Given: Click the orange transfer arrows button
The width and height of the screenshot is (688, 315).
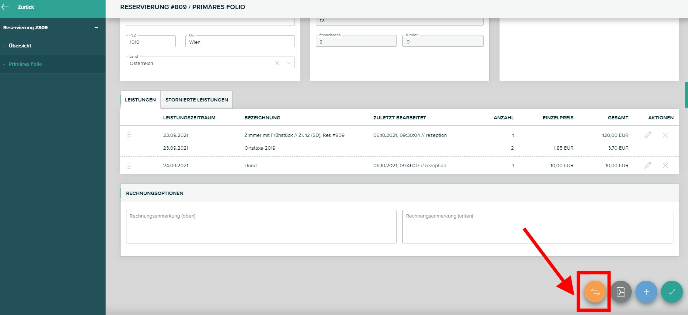Looking at the screenshot, I should pos(595,292).
